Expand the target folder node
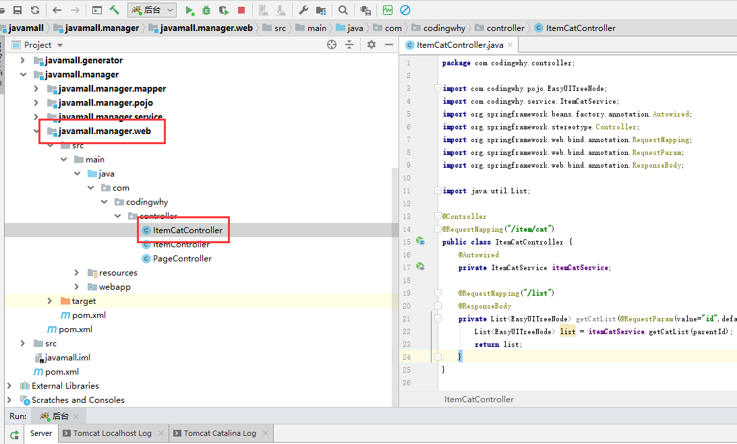737x444 pixels. [x=50, y=301]
